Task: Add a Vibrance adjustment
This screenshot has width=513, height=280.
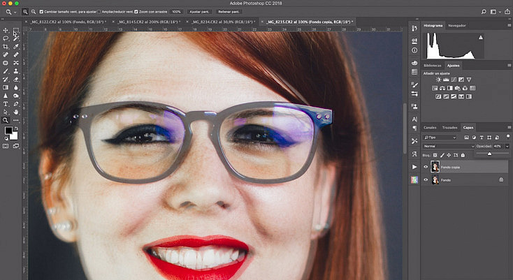Action: click(469, 80)
